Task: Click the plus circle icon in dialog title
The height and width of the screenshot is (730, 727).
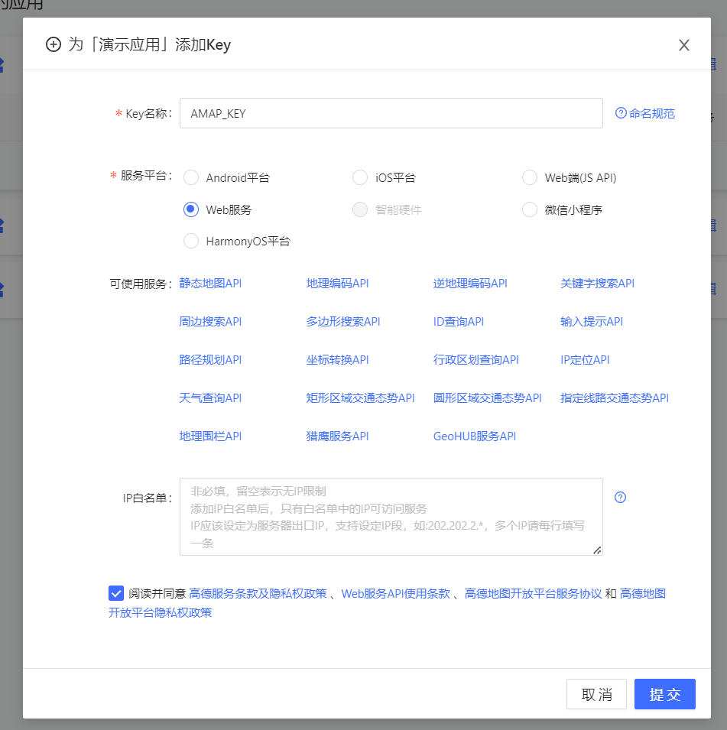Action: coord(53,44)
